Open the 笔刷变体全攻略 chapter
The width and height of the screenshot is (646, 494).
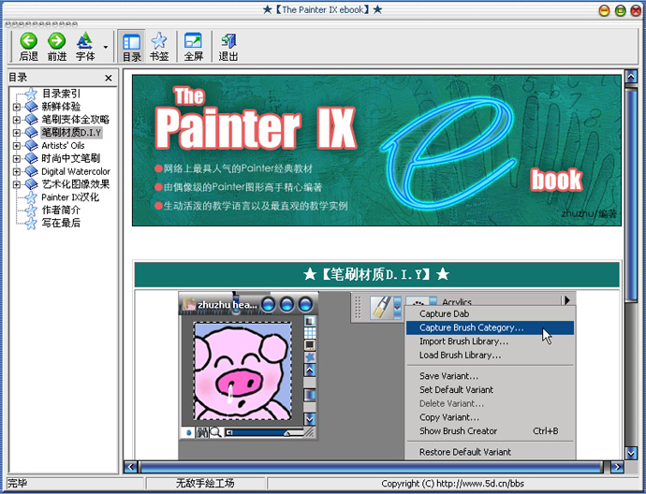76,120
